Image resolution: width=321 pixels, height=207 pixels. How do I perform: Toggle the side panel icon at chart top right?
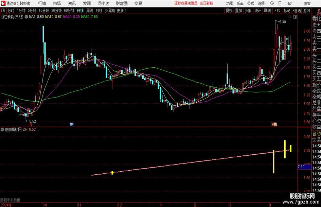coord(295,17)
